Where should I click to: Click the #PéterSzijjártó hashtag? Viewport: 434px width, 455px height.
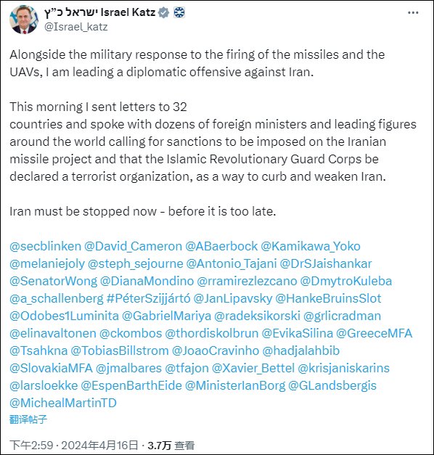tap(148, 298)
